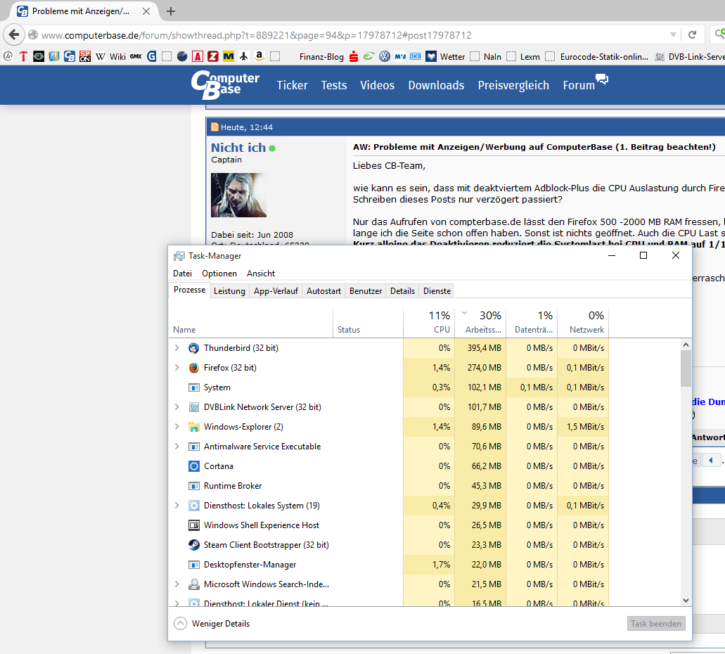This screenshot has height=654, width=725.
Task: Open the Datei menu in Task-Manager
Action: click(182, 274)
